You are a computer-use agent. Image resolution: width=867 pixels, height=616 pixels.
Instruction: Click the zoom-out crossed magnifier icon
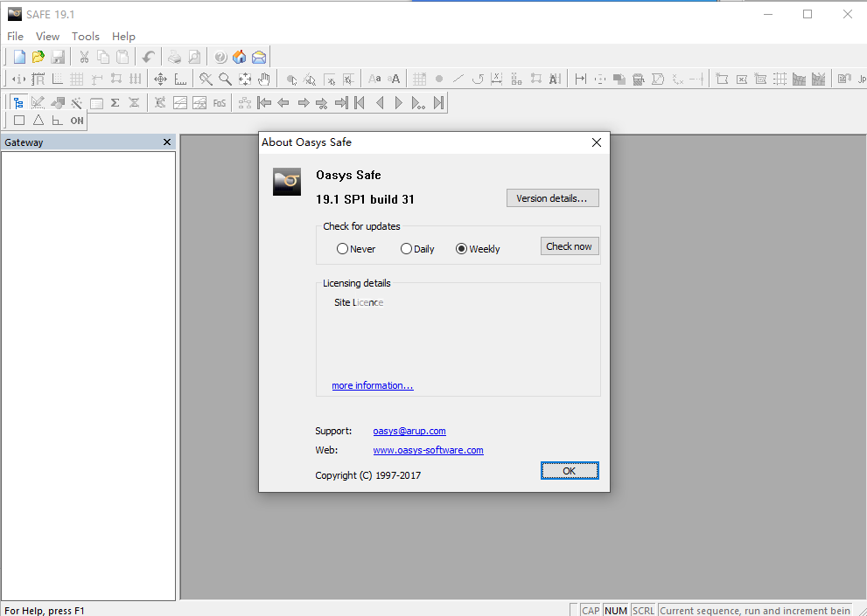pos(206,79)
